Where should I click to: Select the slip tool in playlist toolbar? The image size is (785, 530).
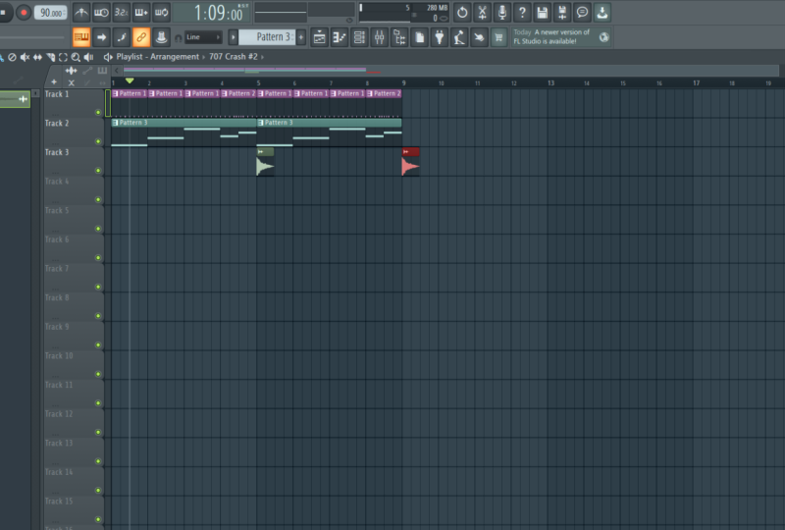pos(37,57)
